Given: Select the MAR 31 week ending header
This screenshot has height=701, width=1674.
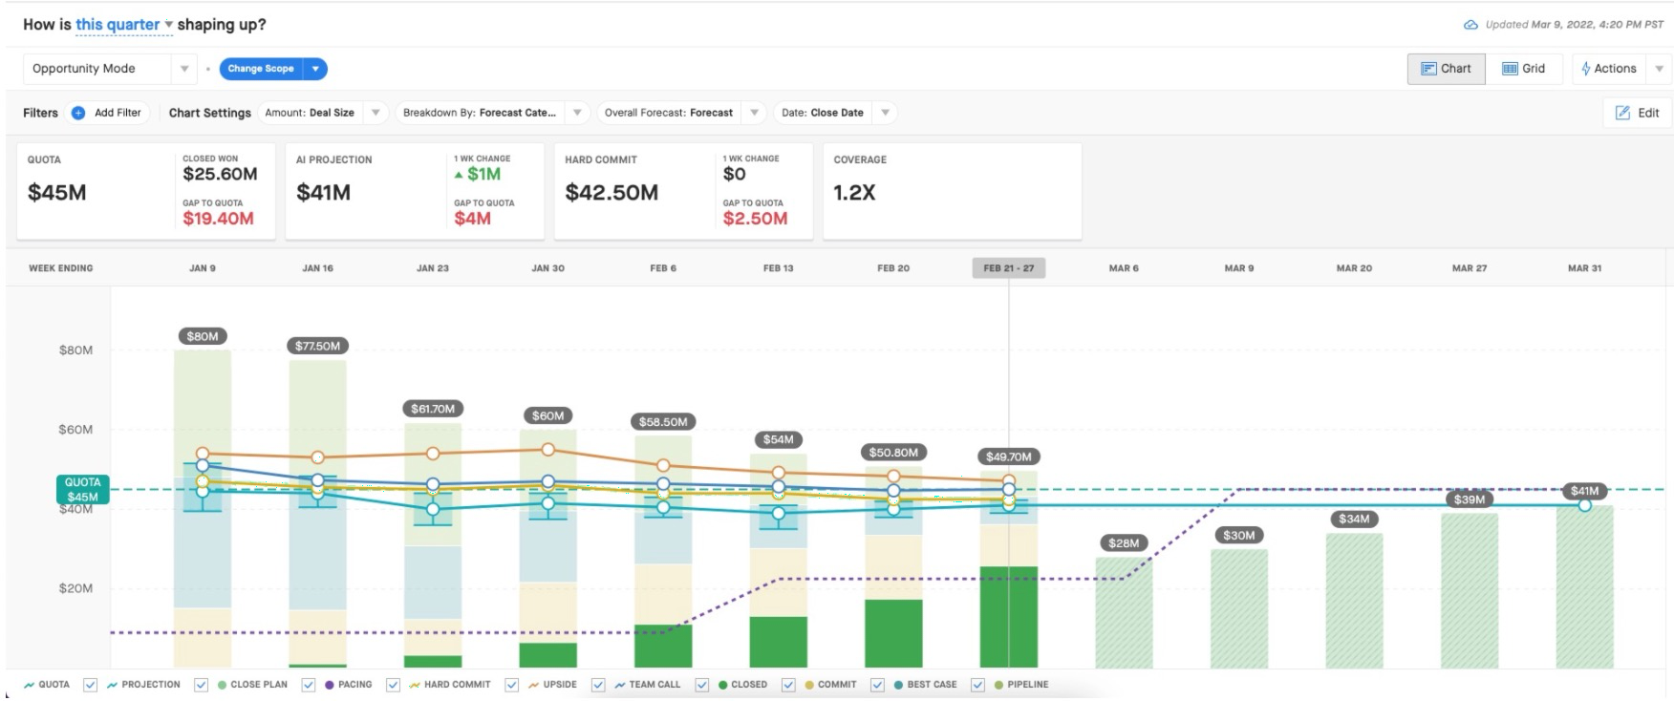Looking at the screenshot, I should click(x=1584, y=268).
